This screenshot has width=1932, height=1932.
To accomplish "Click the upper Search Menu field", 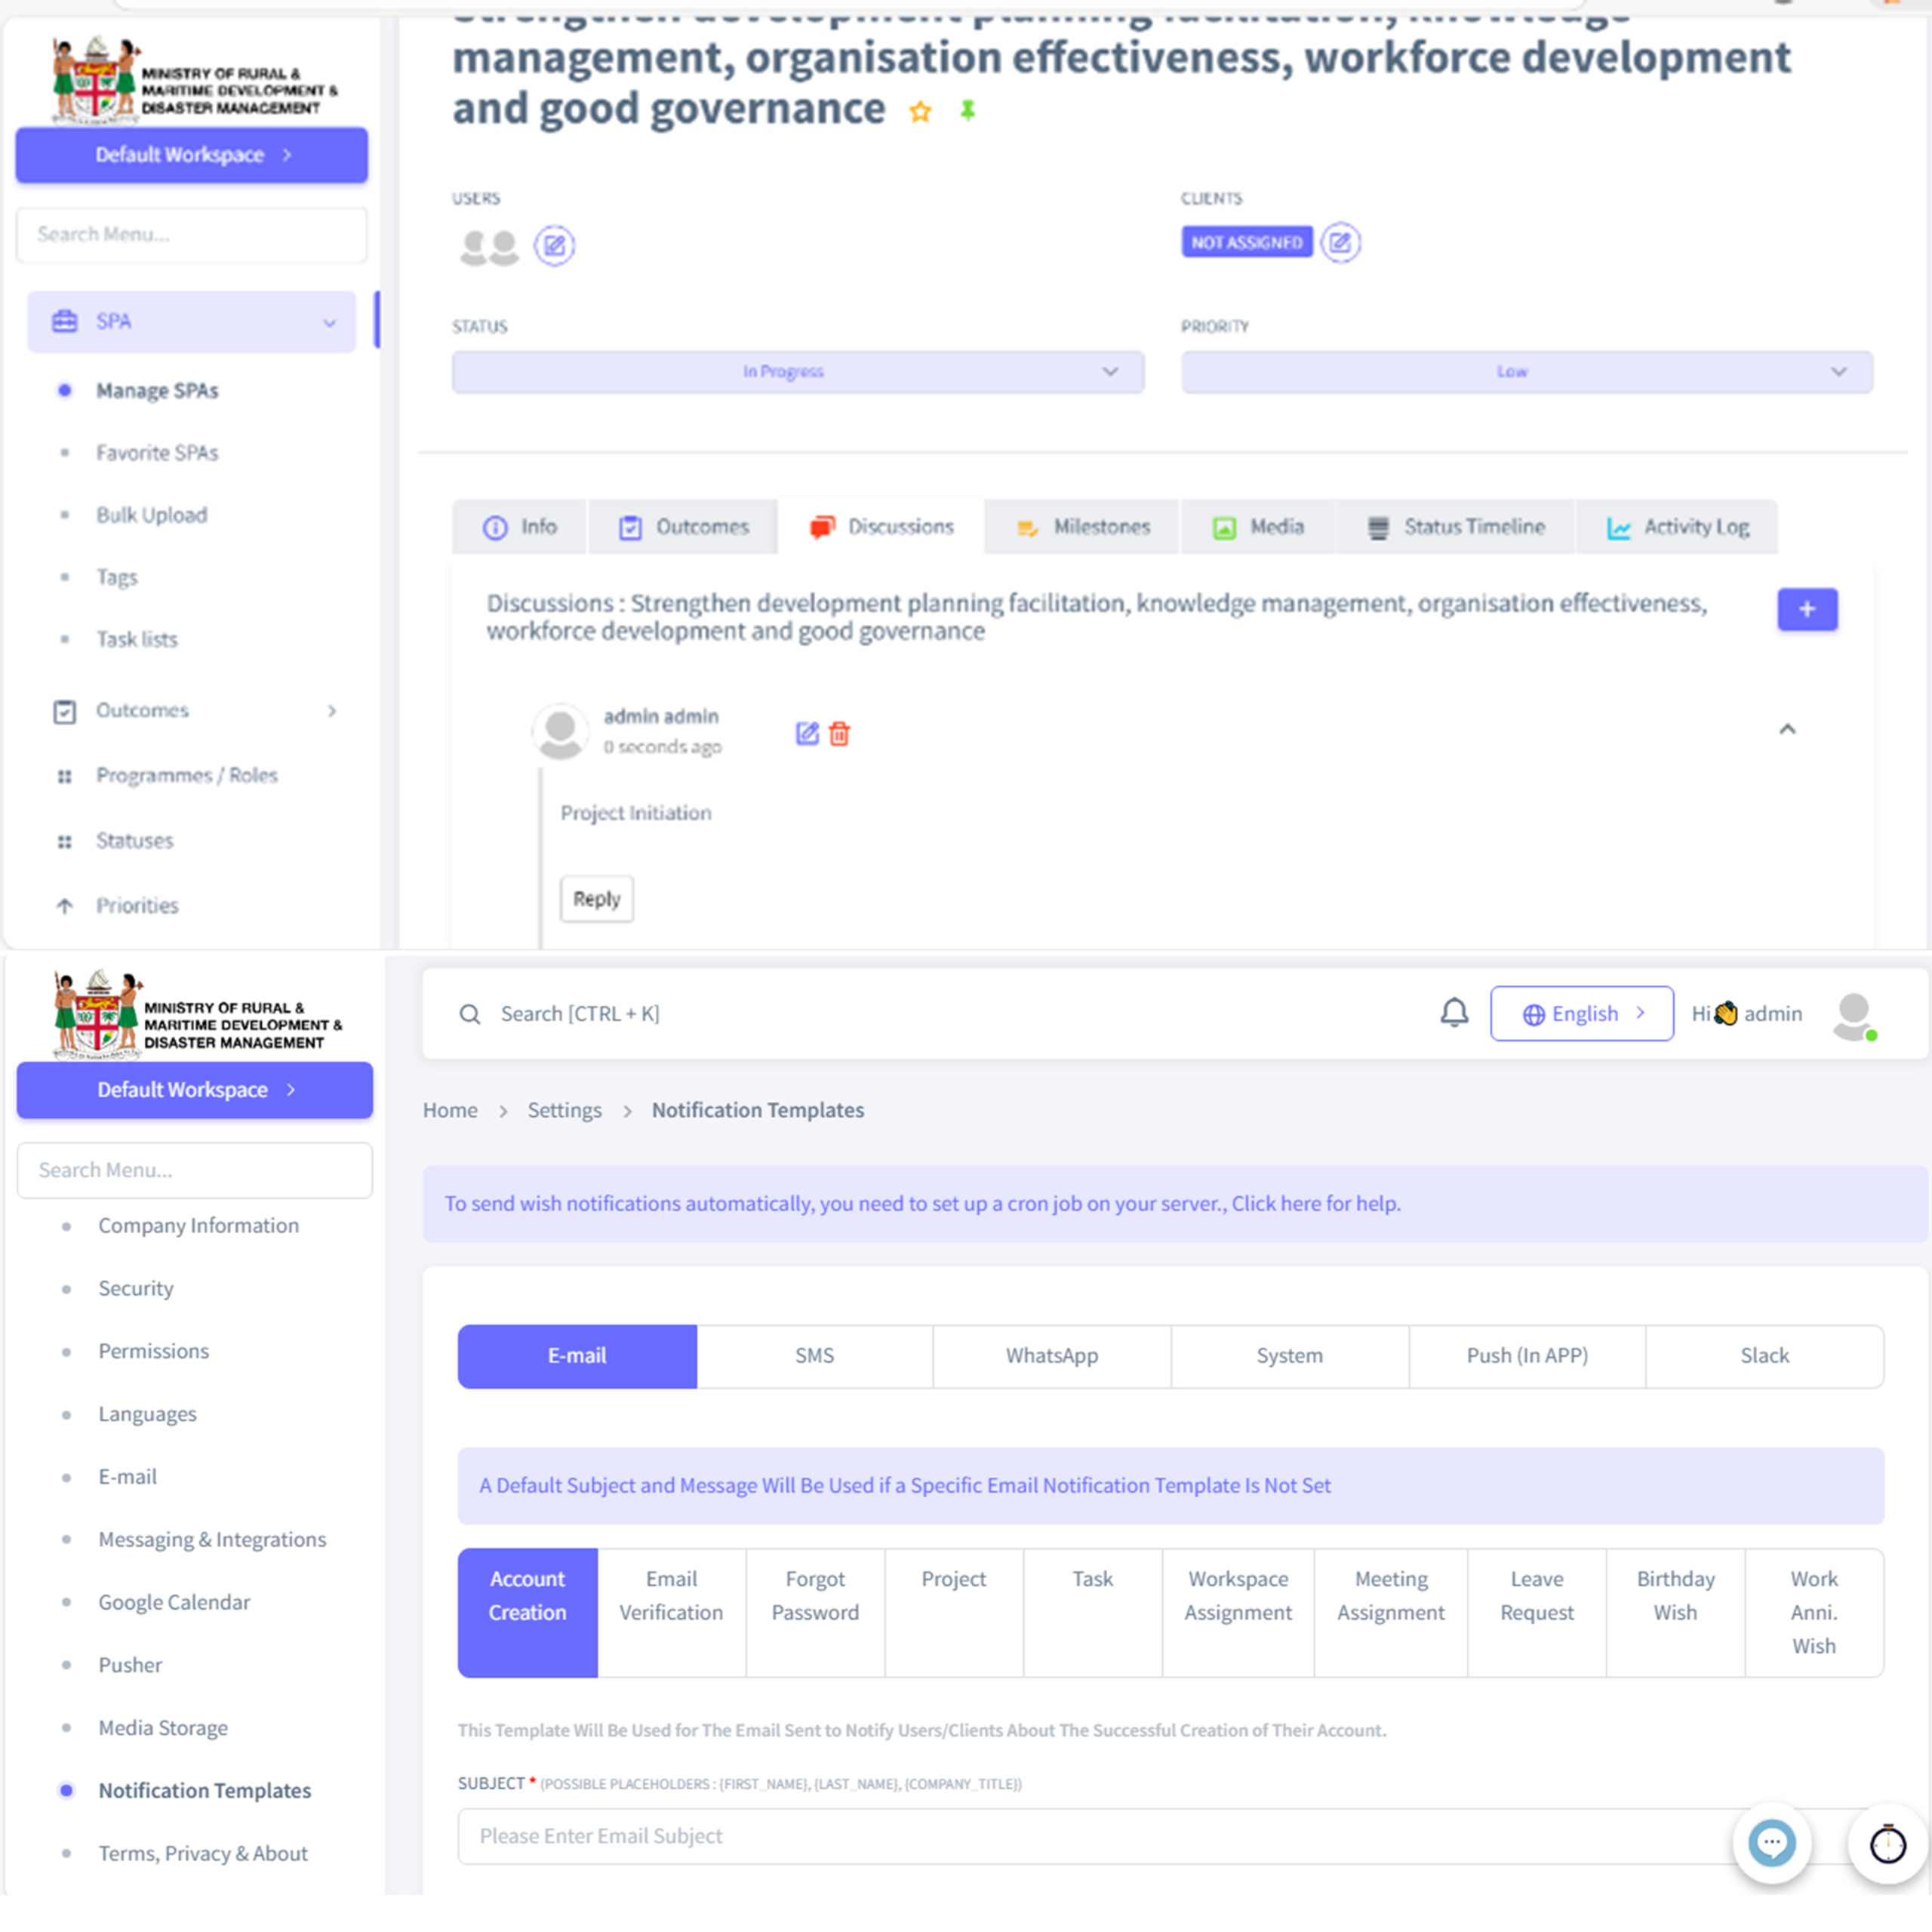I will tap(191, 235).
